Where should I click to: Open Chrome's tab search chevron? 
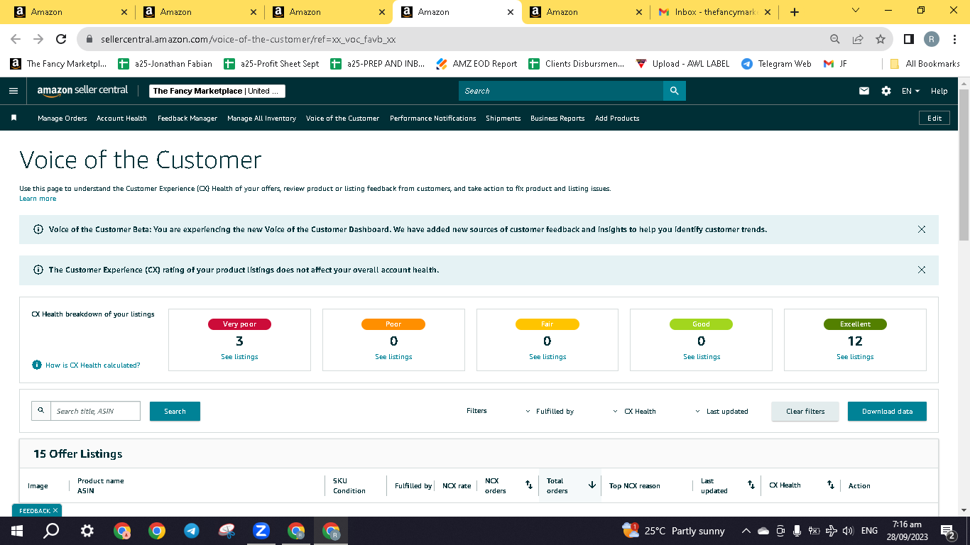coord(855,11)
